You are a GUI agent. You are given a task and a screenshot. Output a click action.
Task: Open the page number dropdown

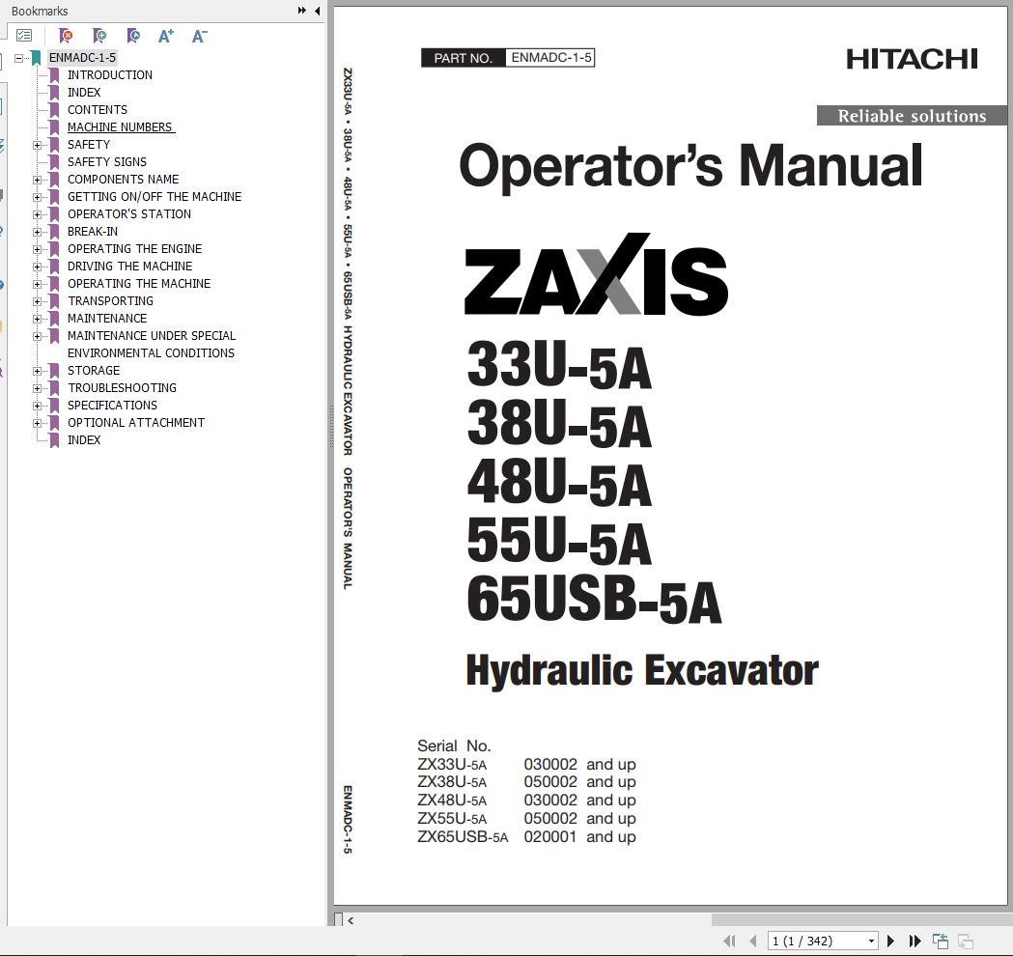[871, 942]
